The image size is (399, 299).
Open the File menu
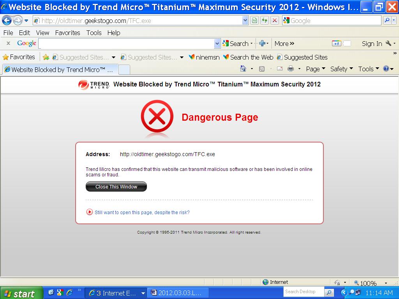point(8,33)
